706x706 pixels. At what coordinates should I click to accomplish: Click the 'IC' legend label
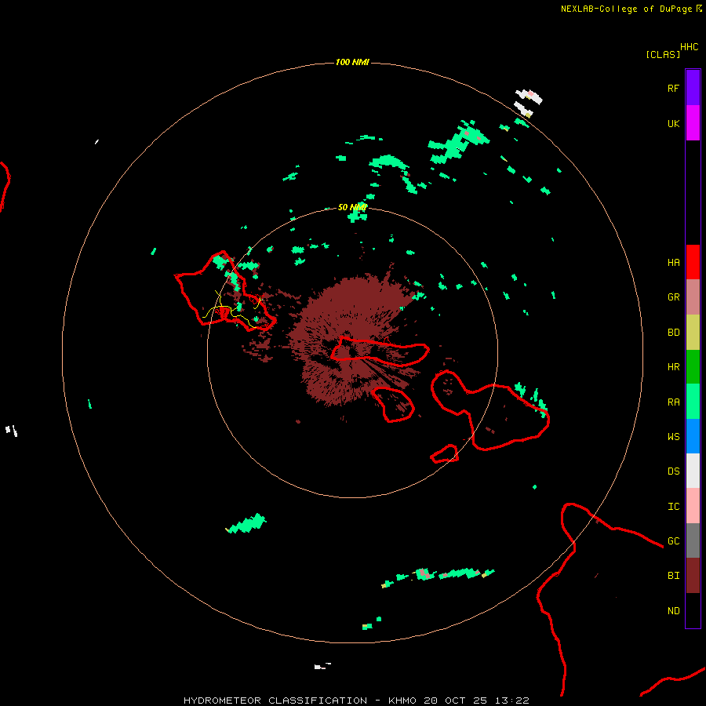[x=673, y=507]
